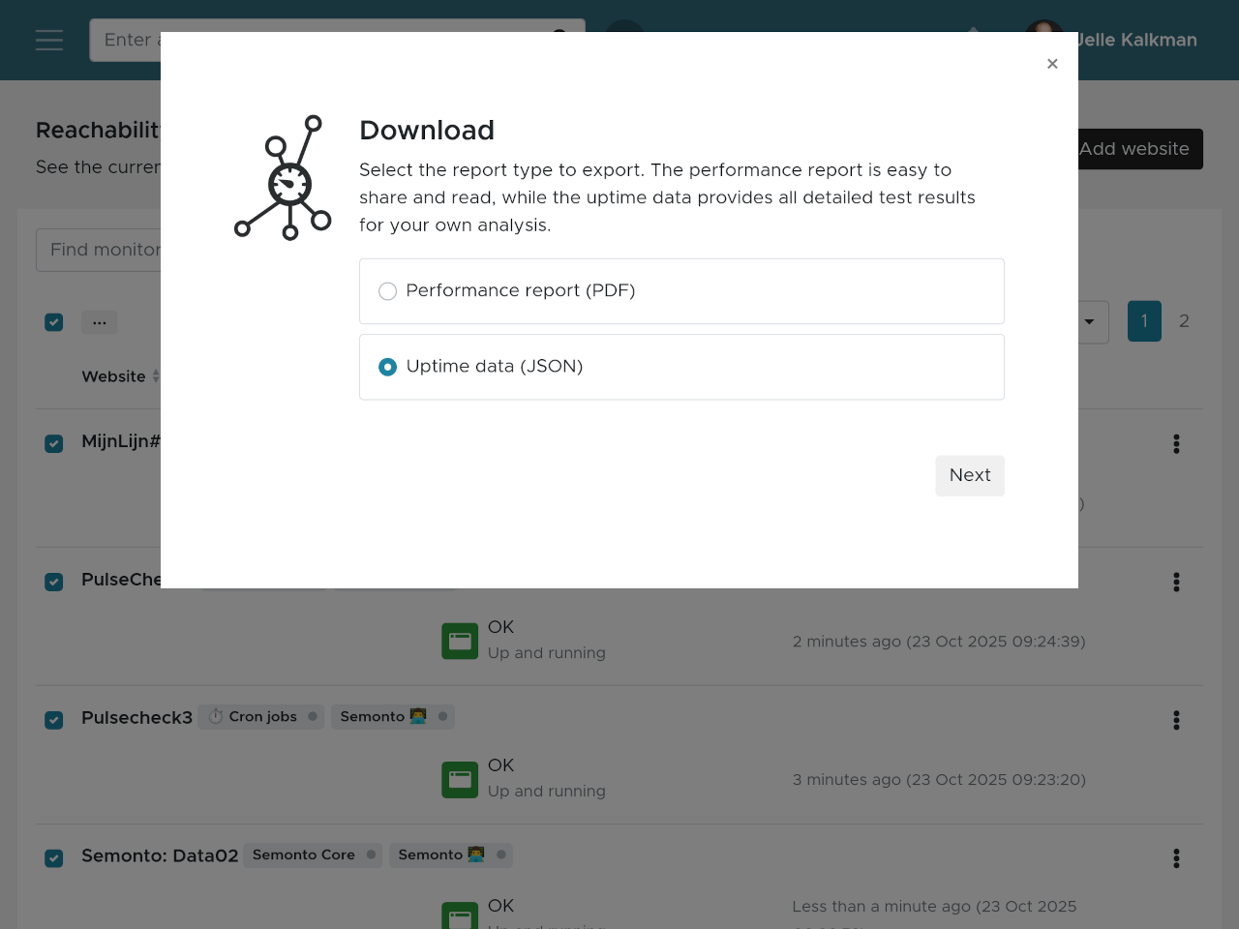This screenshot has width=1239, height=929.
Task: Click the Pulsecheck3 OK status icon
Action: click(460, 780)
